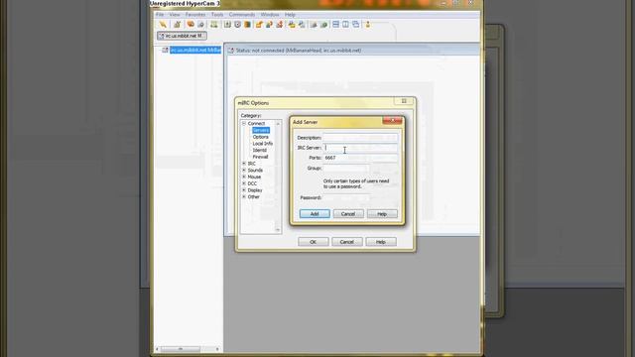
Task: Click the Connect lightning bolt toolbar icon
Action: click(x=163, y=25)
